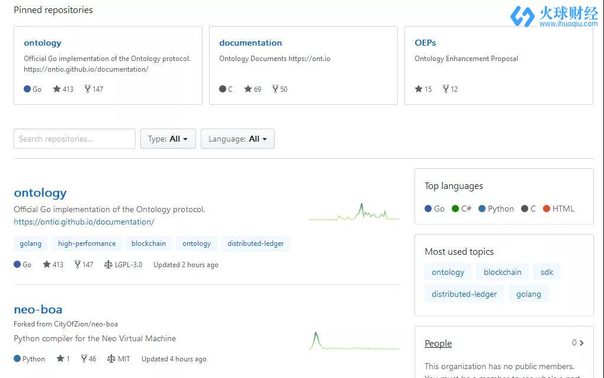Click Python language label on neo-boa row
Image resolution: width=604 pixels, height=378 pixels.
[x=34, y=359]
